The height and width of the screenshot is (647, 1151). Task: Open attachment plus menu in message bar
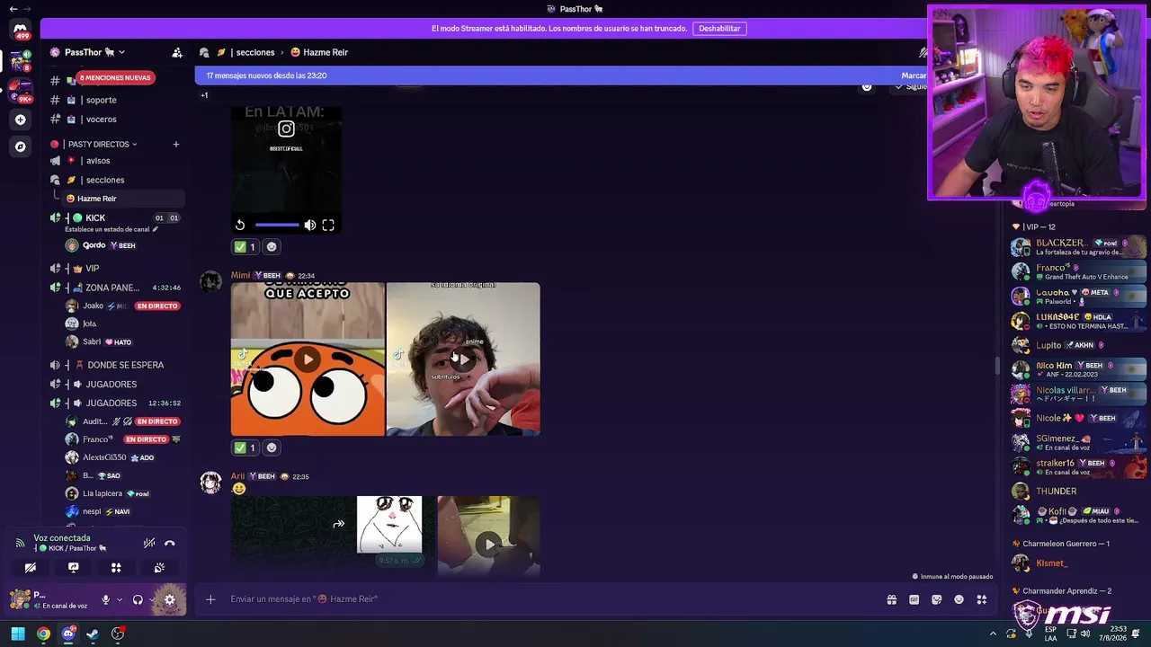point(210,600)
